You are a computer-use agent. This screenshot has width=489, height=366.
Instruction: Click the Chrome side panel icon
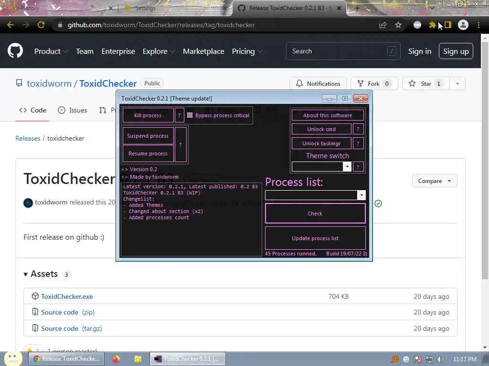pos(448,25)
